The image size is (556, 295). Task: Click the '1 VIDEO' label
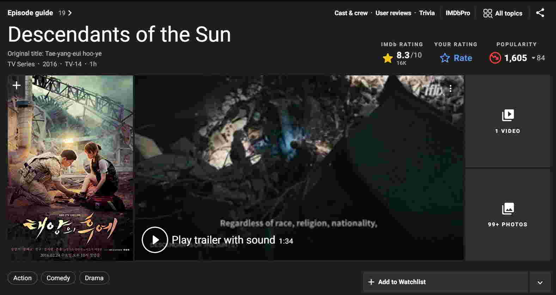click(x=508, y=131)
